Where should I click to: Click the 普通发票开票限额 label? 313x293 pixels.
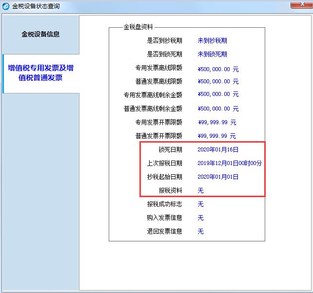pos(159,136)
